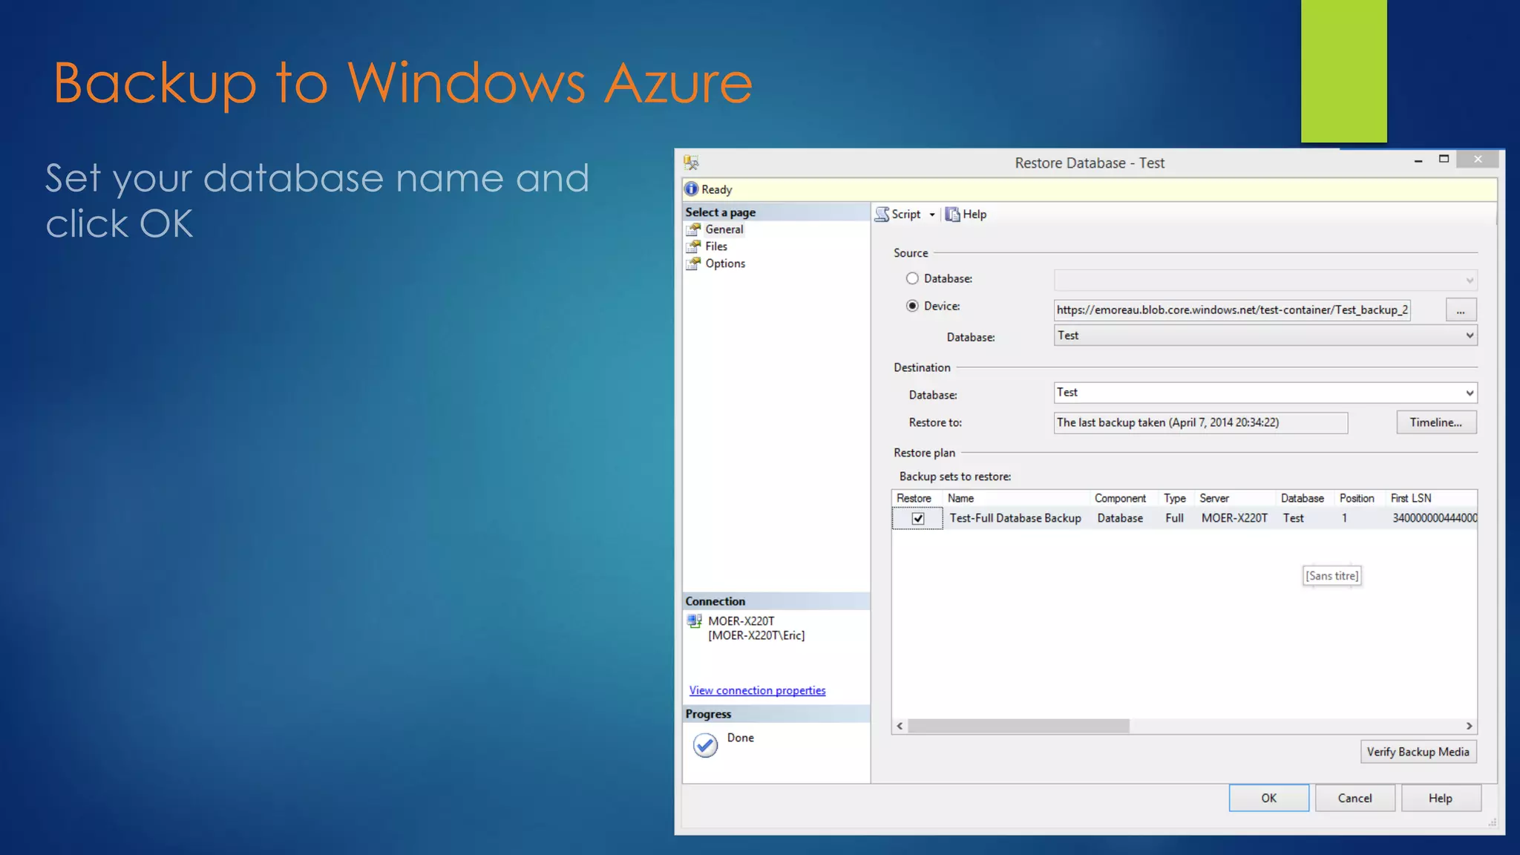Click the MOER-X220T server cell

click(x=1234, y=518)
